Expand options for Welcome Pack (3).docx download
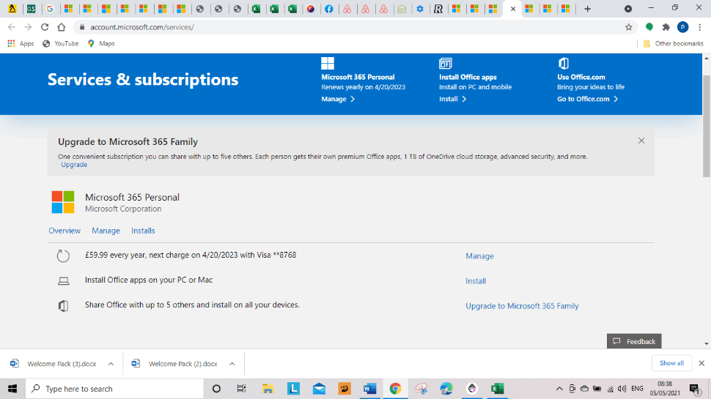 111,364
